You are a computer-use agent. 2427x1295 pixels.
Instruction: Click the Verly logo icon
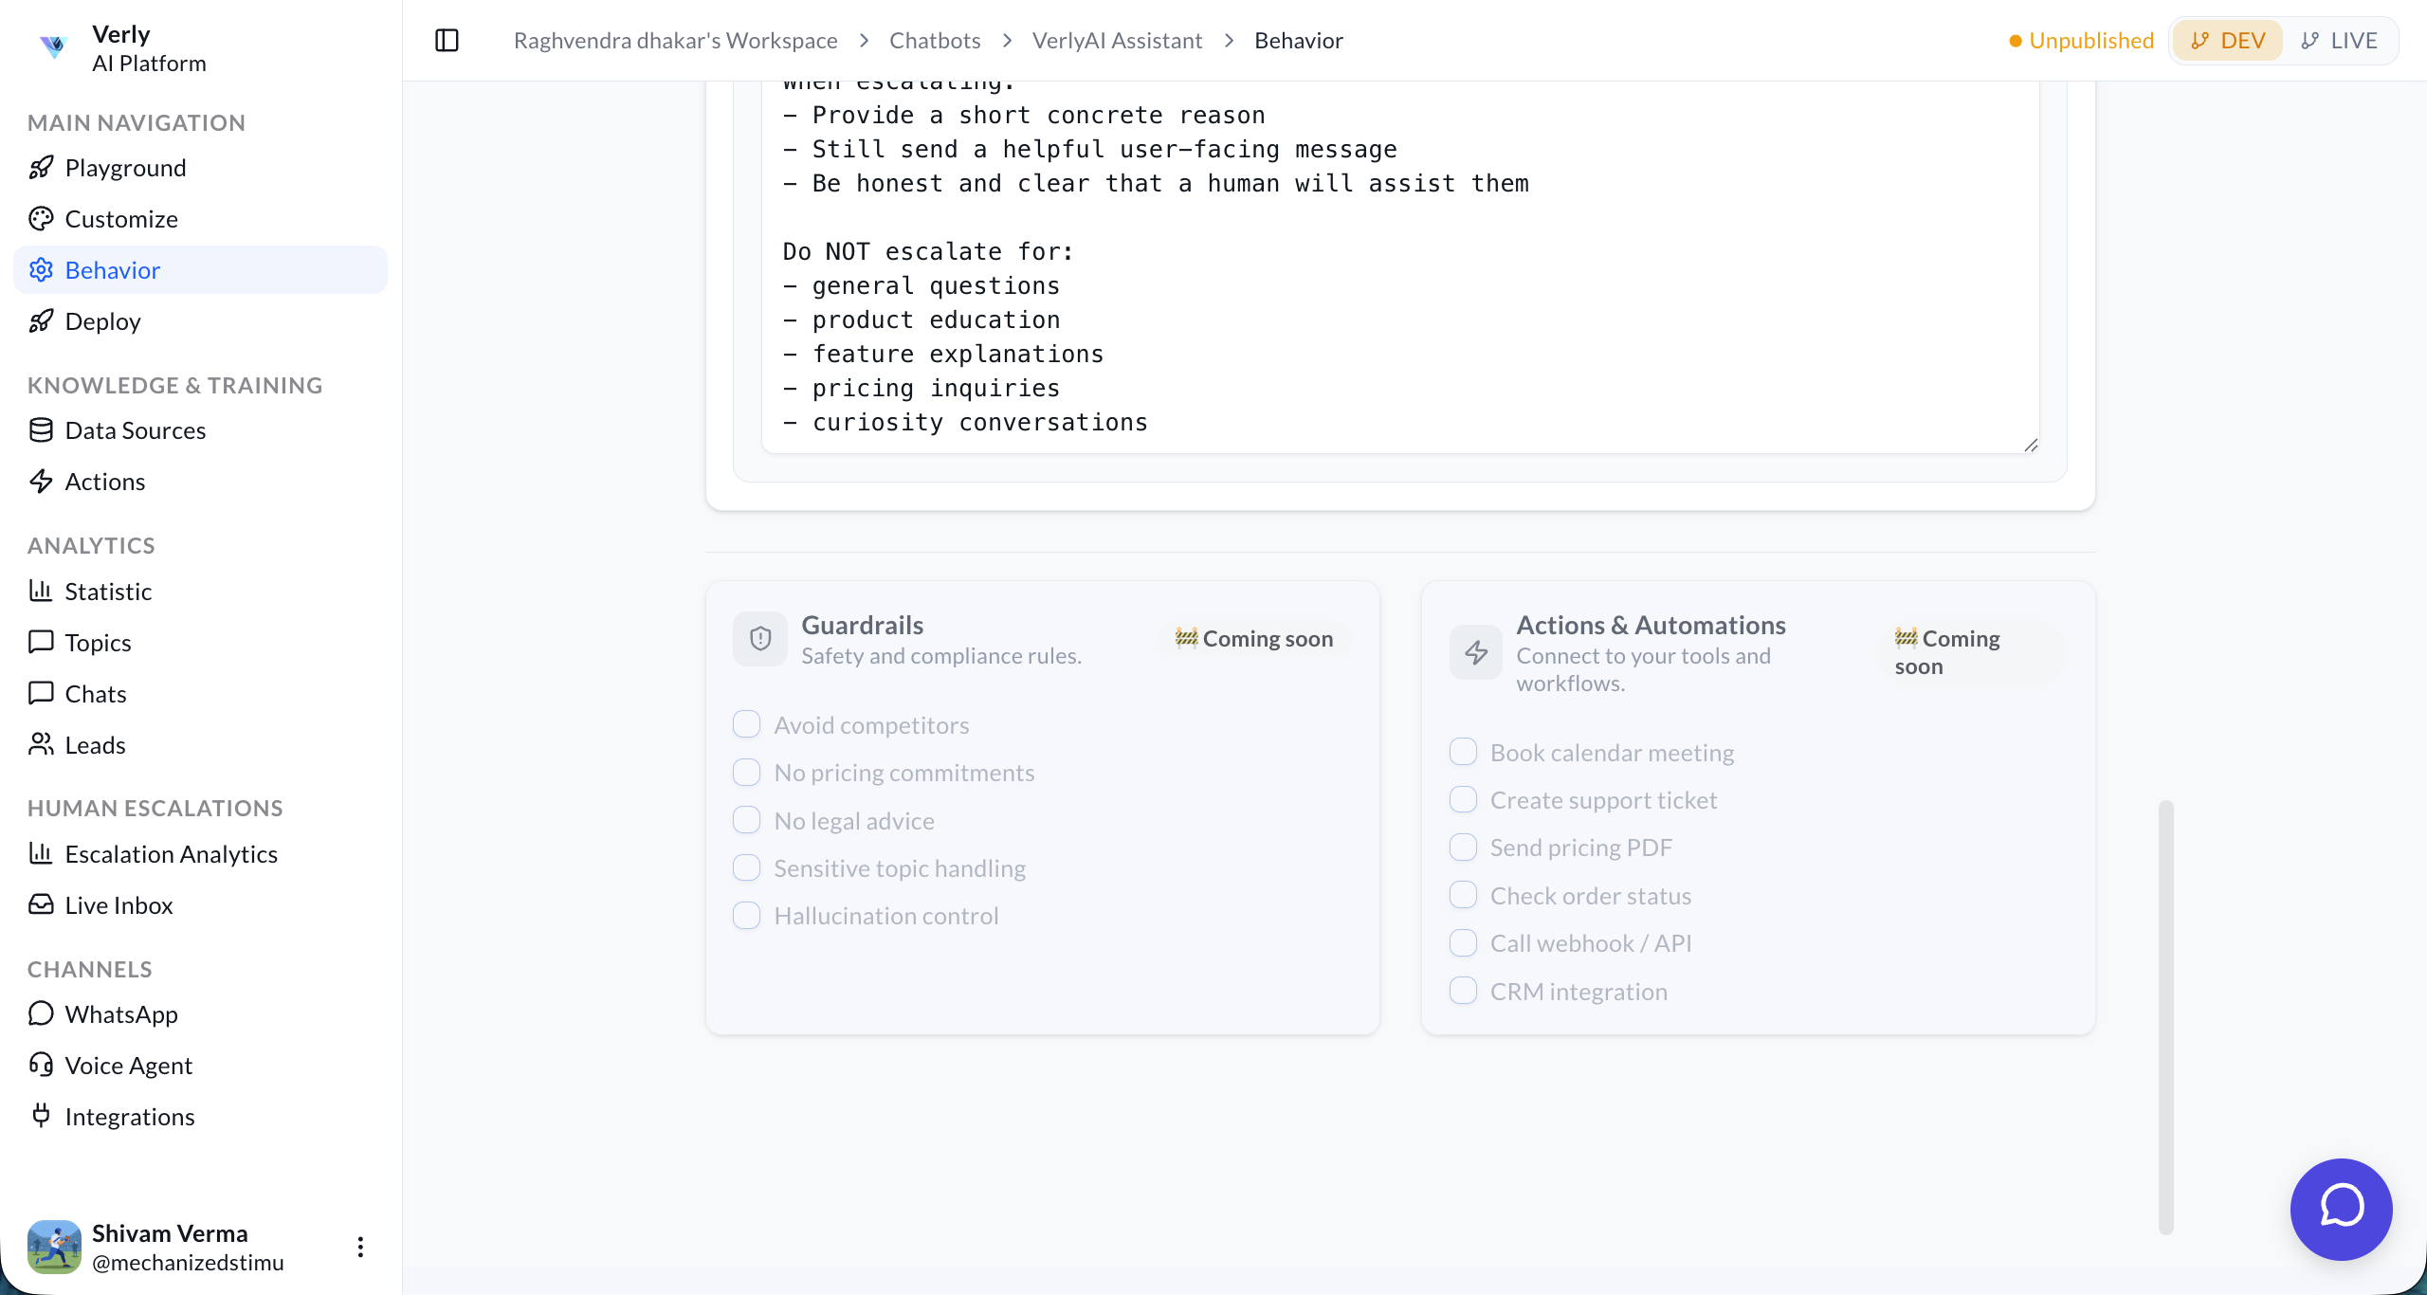click(x=53, y=46)
